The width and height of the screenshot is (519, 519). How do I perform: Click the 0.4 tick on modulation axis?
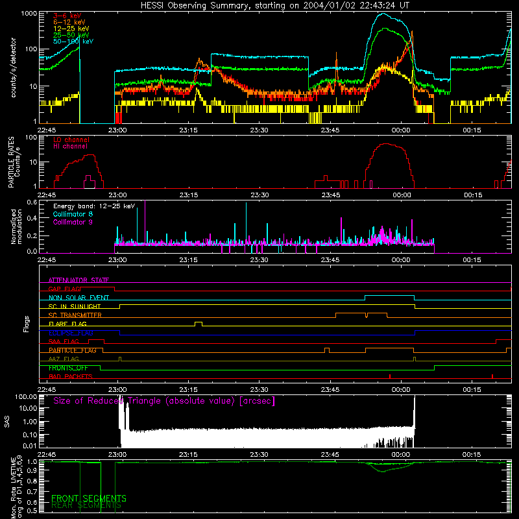(x=32, y=218)
